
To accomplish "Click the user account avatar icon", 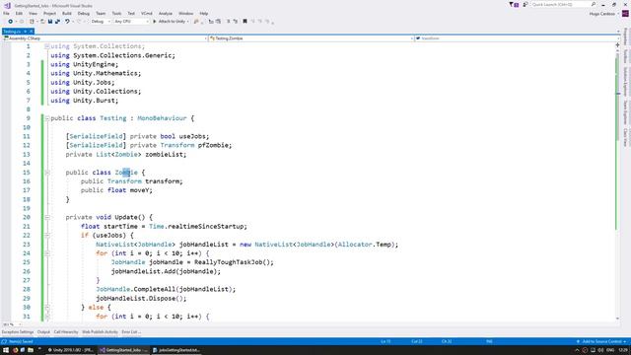I will pyautogui.click(x=625, y=14).
